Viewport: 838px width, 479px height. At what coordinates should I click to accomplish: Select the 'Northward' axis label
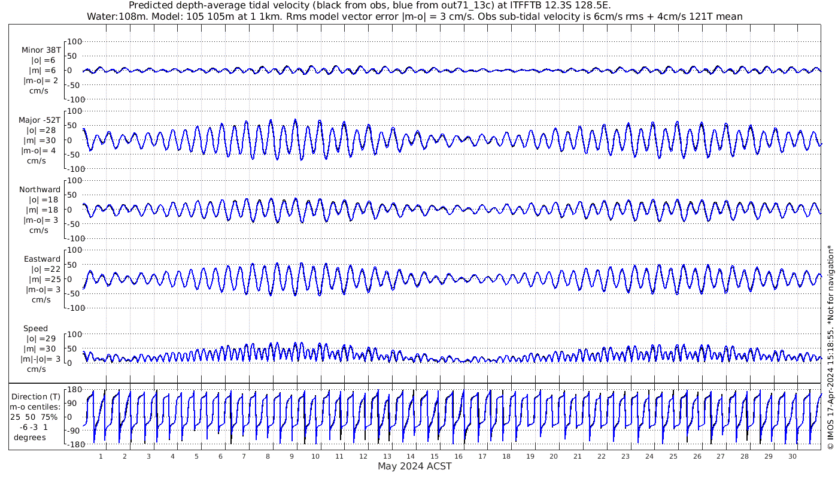(40, 190)
